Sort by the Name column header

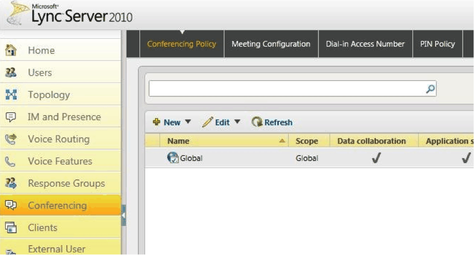point(178,141)
